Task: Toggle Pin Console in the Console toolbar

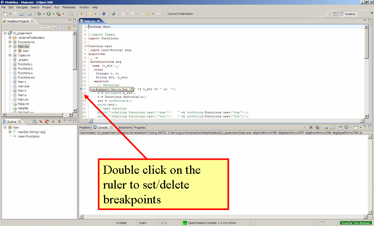Action: (x=340, y=127)
